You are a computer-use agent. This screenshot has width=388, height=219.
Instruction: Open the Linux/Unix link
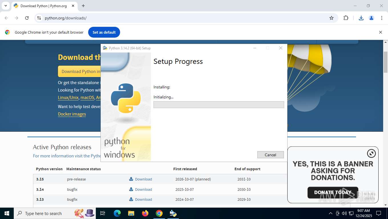68,98
